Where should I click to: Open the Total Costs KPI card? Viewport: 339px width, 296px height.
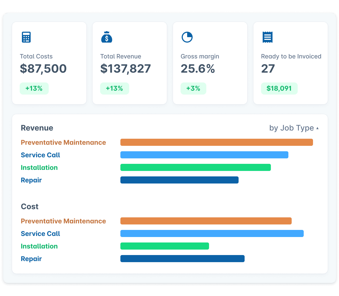tap(49, 63)
